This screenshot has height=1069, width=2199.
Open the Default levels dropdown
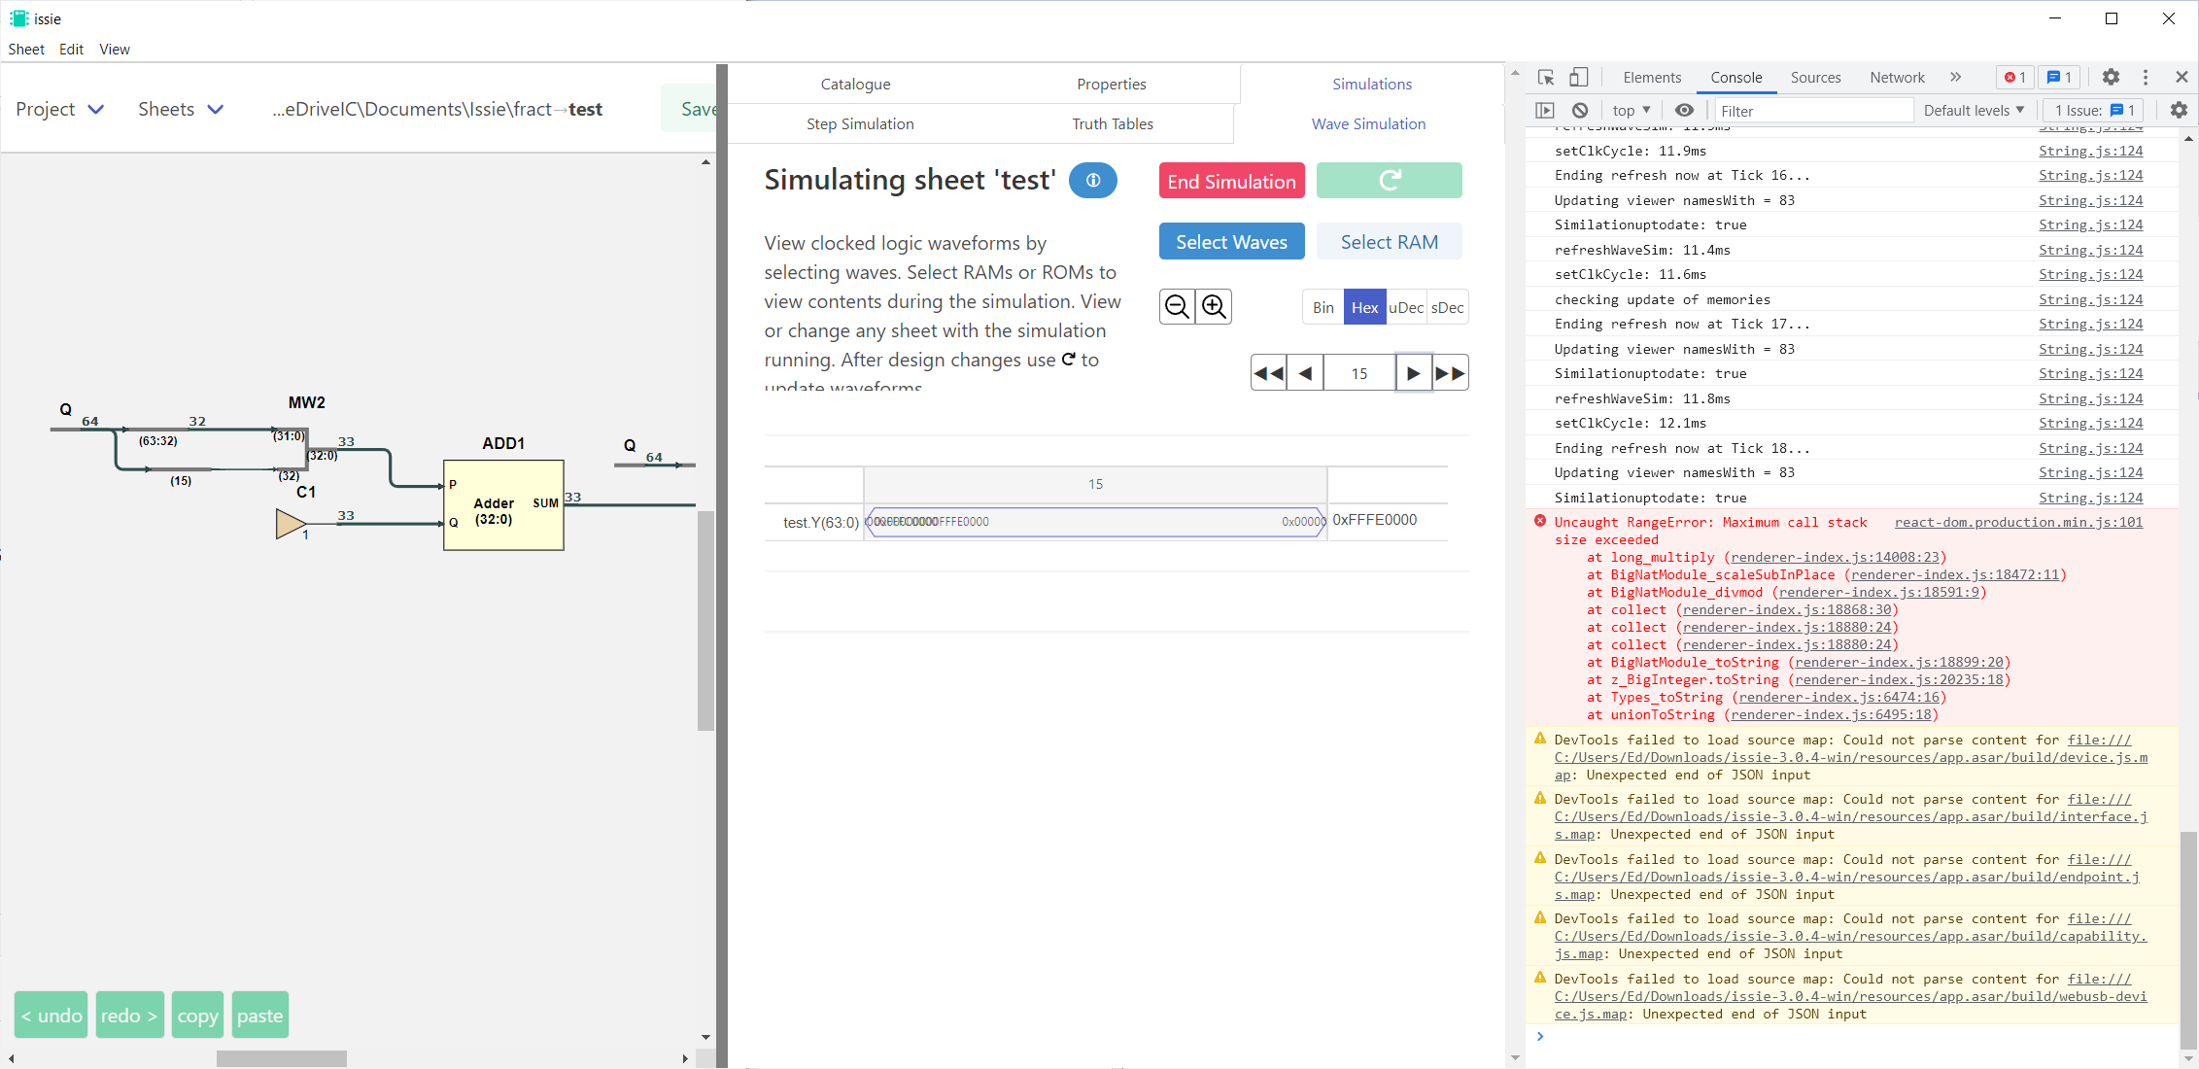tap(1973, 110)
